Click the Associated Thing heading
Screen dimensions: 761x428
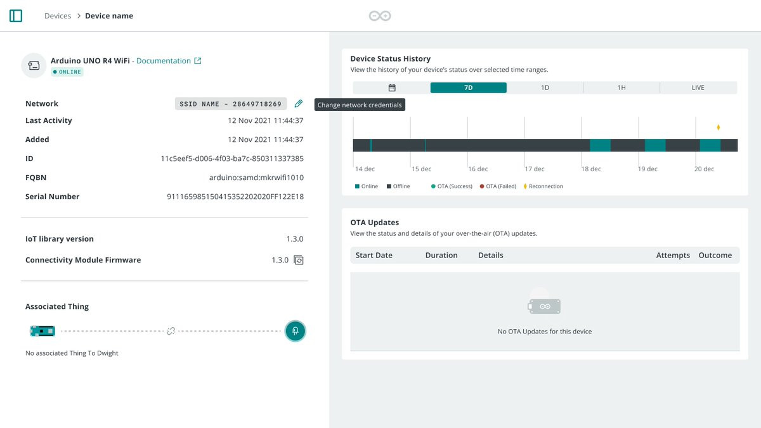[57, 306]
